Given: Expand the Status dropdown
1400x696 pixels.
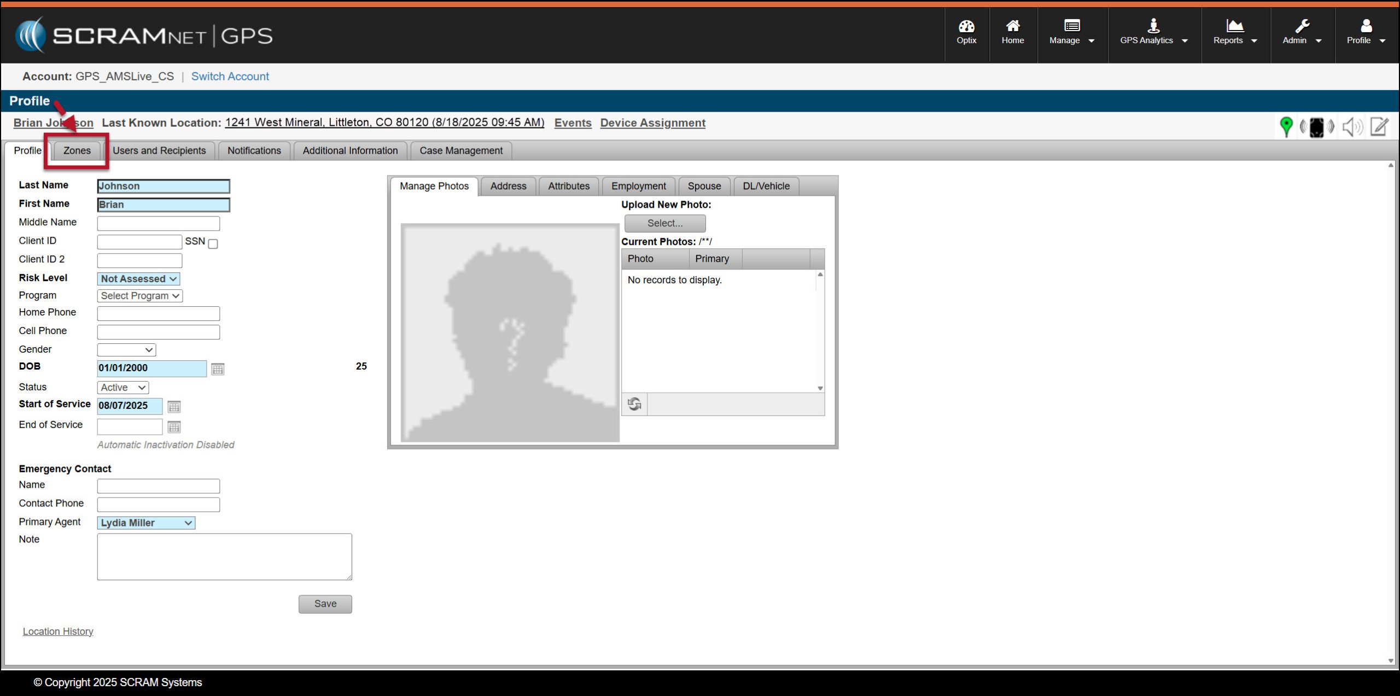Looking at the screenshot, I should (123, 388).
